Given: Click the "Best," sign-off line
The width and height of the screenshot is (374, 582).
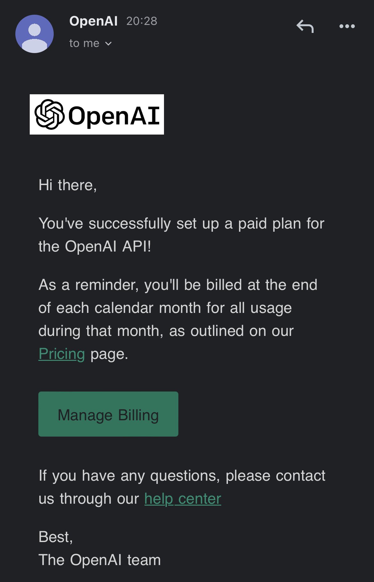Looking at the screenshot, I should tap(56, 537).
